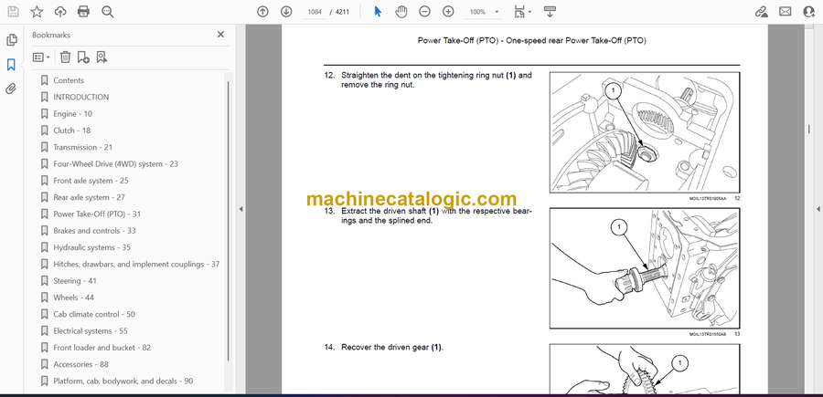
Task: Jump to Engine - 10 bookmark
Action: pos(72,114)
